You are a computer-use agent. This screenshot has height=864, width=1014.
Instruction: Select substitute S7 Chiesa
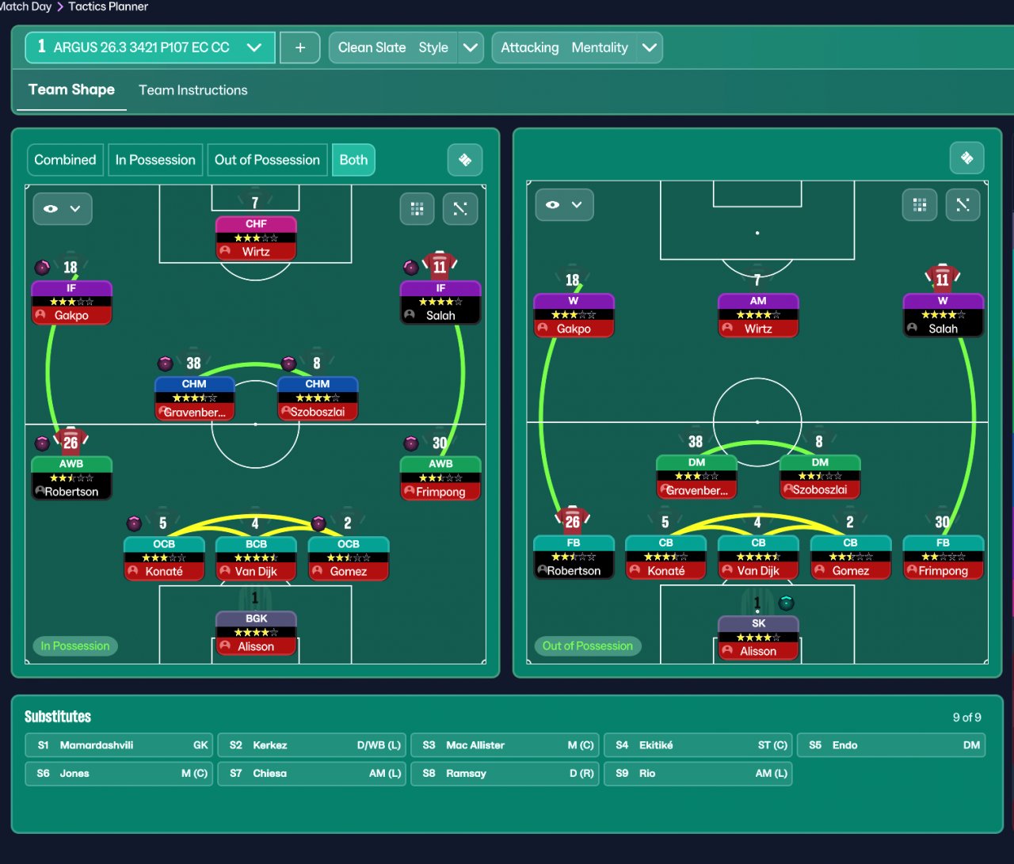(312, 774)
